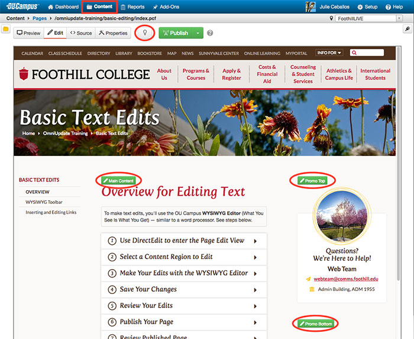The height and width of the screenshot is (339, 414).
Task: Click the site search input field
Action: click(367, 52)
